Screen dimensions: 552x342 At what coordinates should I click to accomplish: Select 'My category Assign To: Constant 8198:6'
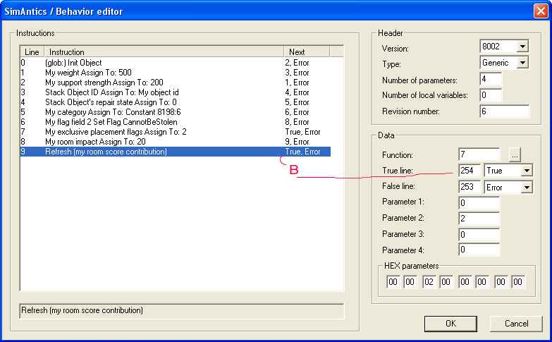(176, 112)
